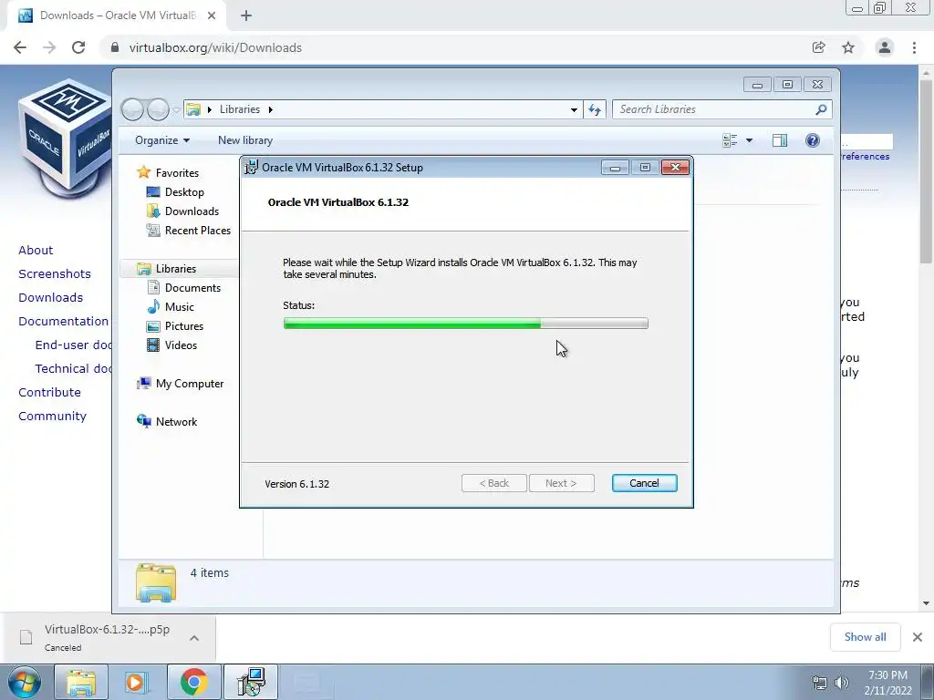Click Show all downloads button
Viewport: 934px width, 700px height.
click(x=865, y=637)
